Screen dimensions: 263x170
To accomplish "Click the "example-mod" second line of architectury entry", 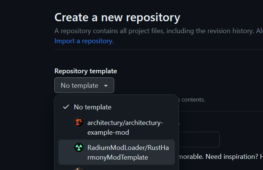I will (108, 132).
